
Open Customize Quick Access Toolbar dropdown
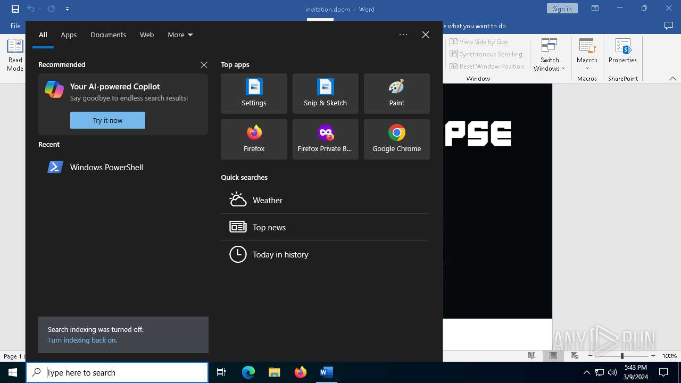[x=67, y=9]
